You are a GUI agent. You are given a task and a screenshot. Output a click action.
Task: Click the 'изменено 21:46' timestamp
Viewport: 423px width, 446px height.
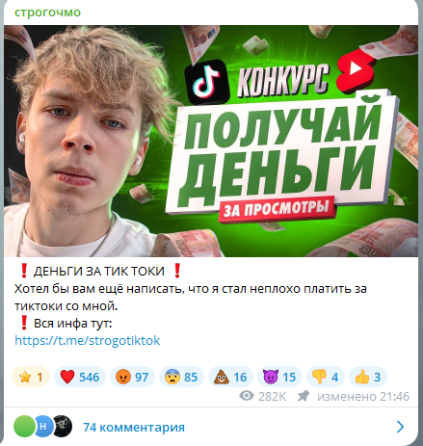[x=363, y=397]
